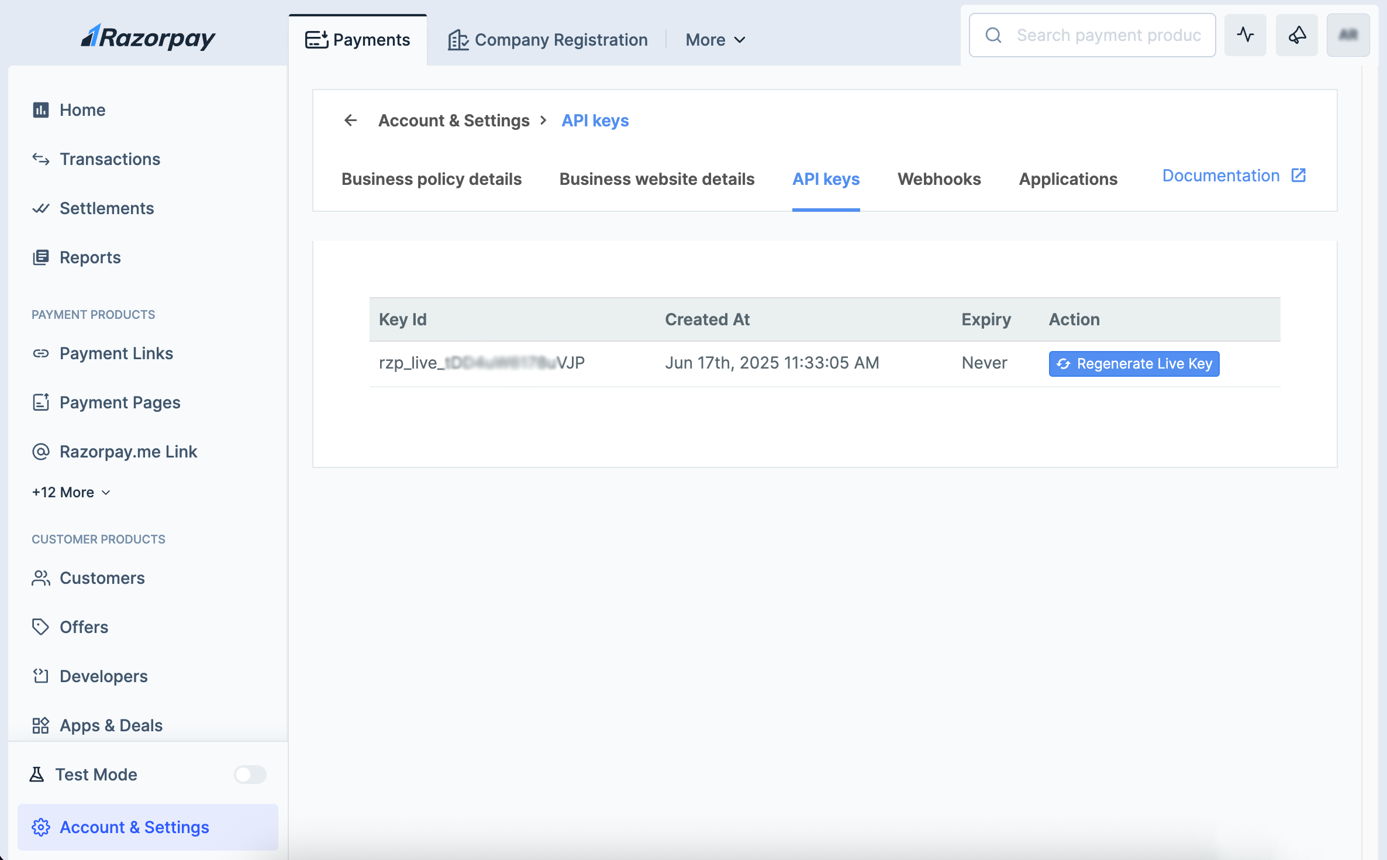Expand the +12 More products list
The width and height of the screenshot is (1387, 860).
click(71, 493)
